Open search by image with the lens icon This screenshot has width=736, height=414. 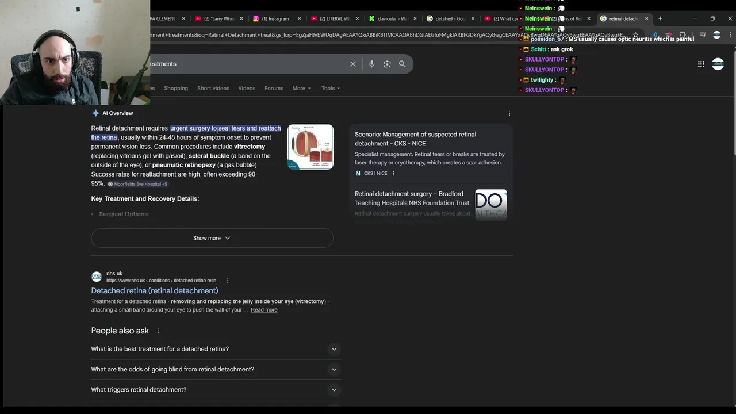point(387,64)
